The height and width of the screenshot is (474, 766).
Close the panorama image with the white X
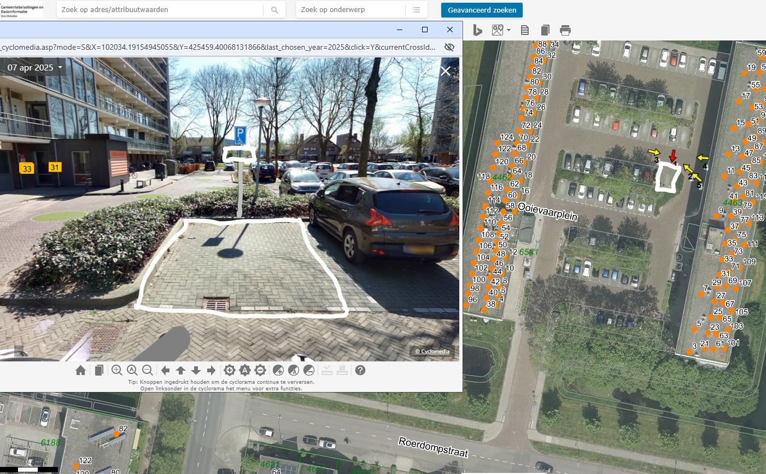[446, 71]
